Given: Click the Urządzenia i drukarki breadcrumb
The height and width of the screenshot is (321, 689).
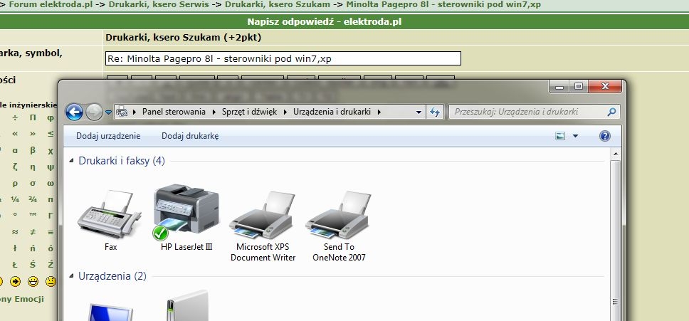Looking at the screenshot, I should click(x=333, y=112).
